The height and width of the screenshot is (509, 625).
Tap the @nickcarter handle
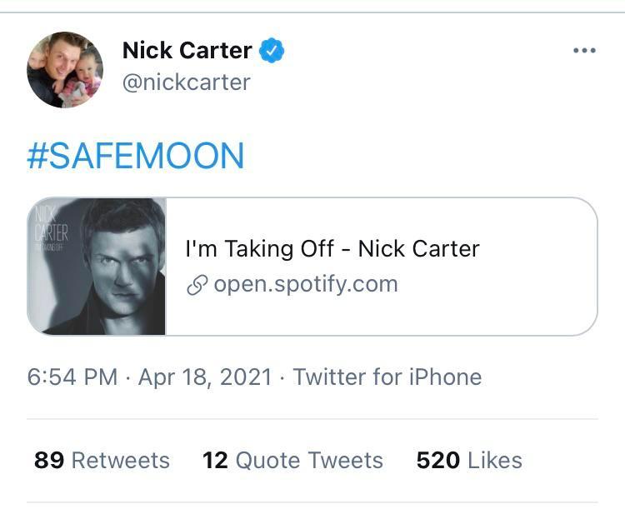coord(186,82)
